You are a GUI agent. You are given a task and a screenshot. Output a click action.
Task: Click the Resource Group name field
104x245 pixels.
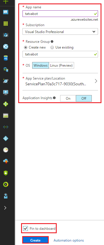60,54
